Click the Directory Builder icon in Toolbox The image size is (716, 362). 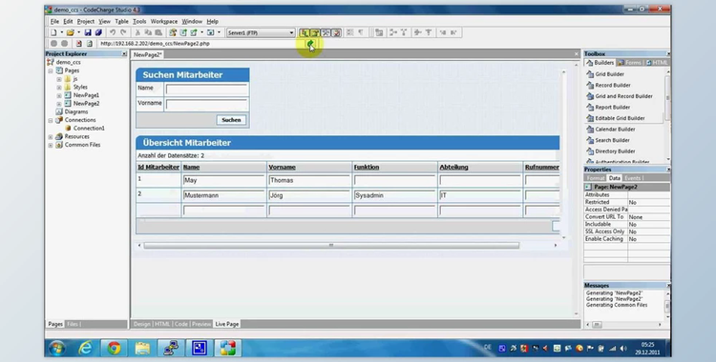[x=590, y=151]
